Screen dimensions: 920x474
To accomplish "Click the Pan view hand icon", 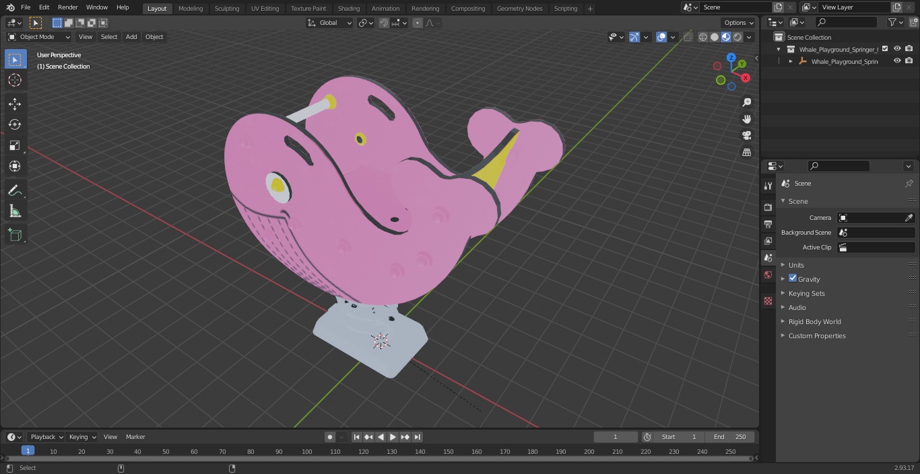I will pos(747,119).
